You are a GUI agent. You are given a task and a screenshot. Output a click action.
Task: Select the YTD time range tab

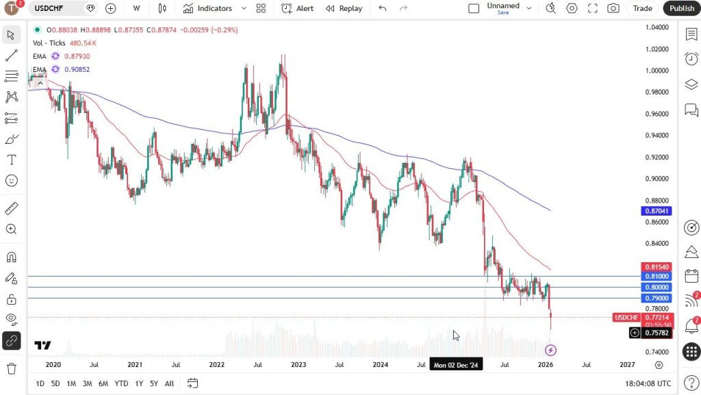[121, 383]
